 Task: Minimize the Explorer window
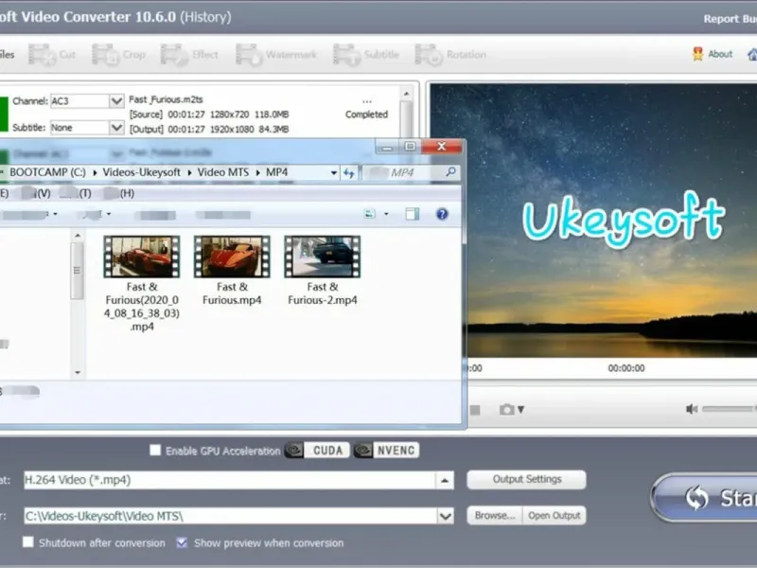pos(387,147)
